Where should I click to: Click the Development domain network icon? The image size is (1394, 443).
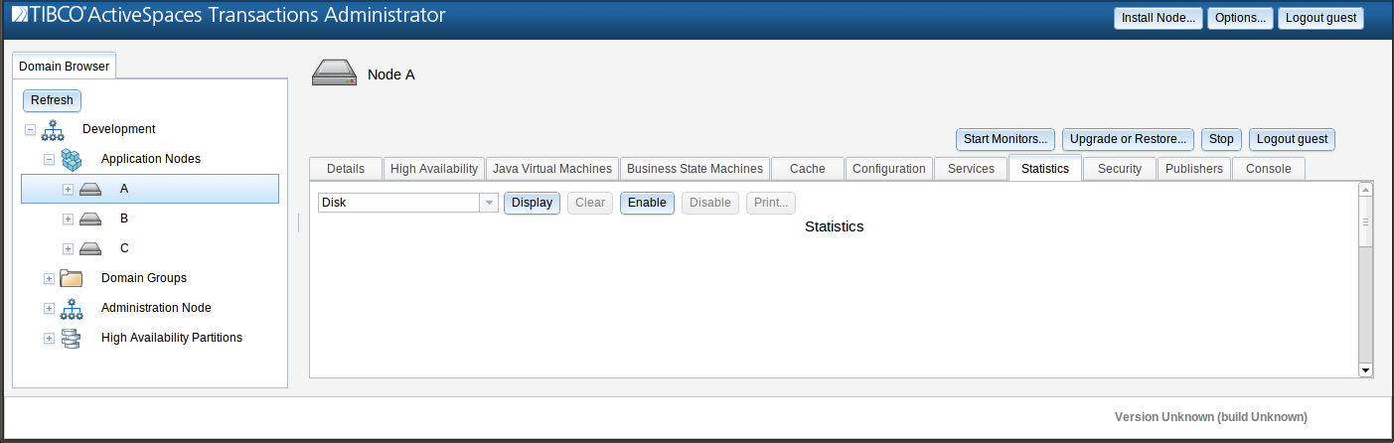coord(53,129)
